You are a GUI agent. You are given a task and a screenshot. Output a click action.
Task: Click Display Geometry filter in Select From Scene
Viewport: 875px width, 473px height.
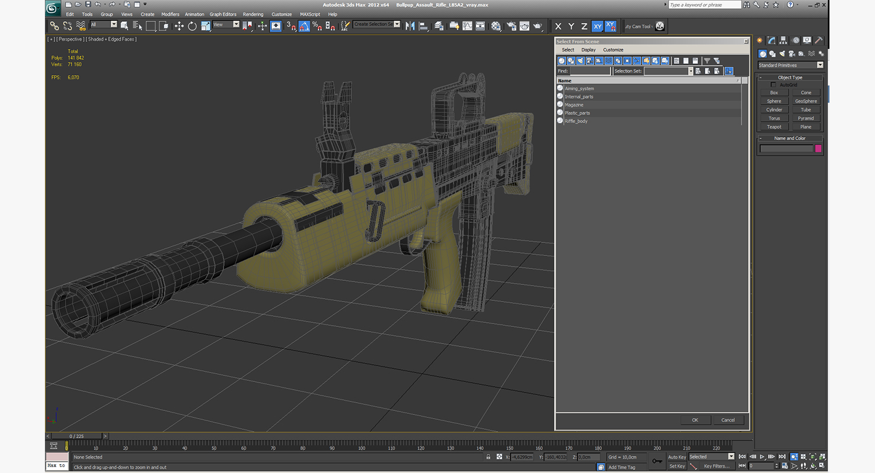tap(562, 60)
